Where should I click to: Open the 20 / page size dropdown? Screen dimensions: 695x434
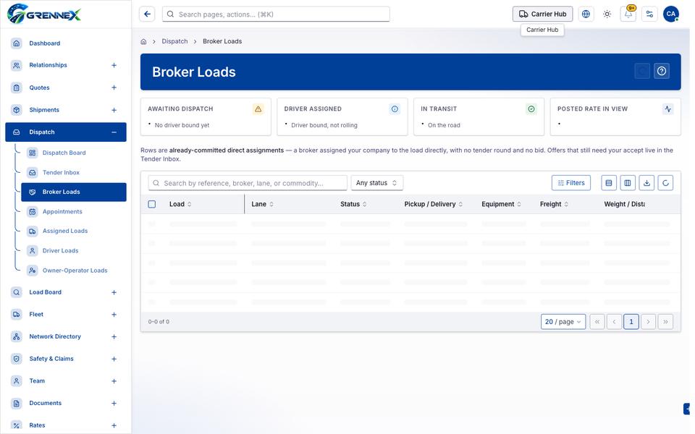point(563,322)
